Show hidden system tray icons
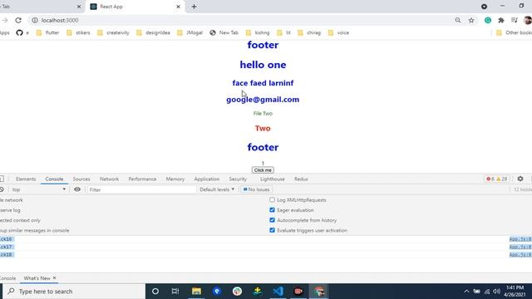Screen dimensions: 532x299 coord(466,292)
